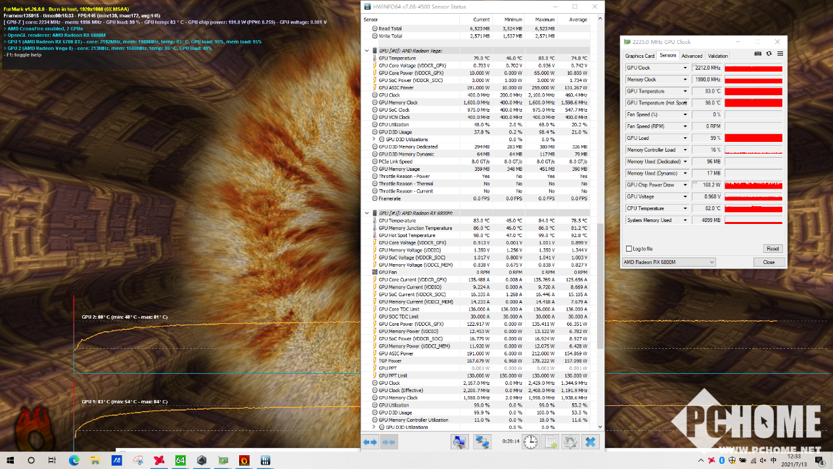The height and width of the screenshot is (469, 833).
Task: Switch to HWiNFO taskbar icon
Action: tap(265, 460)
